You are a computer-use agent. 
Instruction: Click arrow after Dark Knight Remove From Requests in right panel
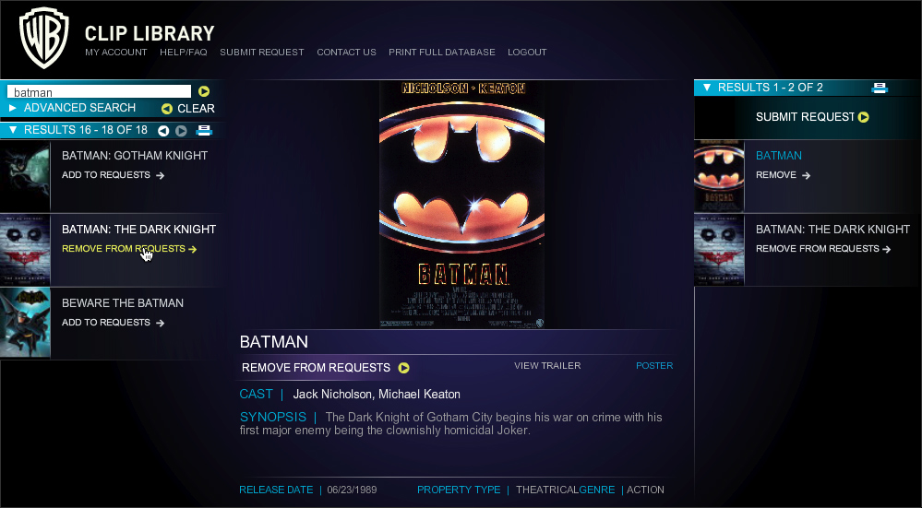pos(886,249)
